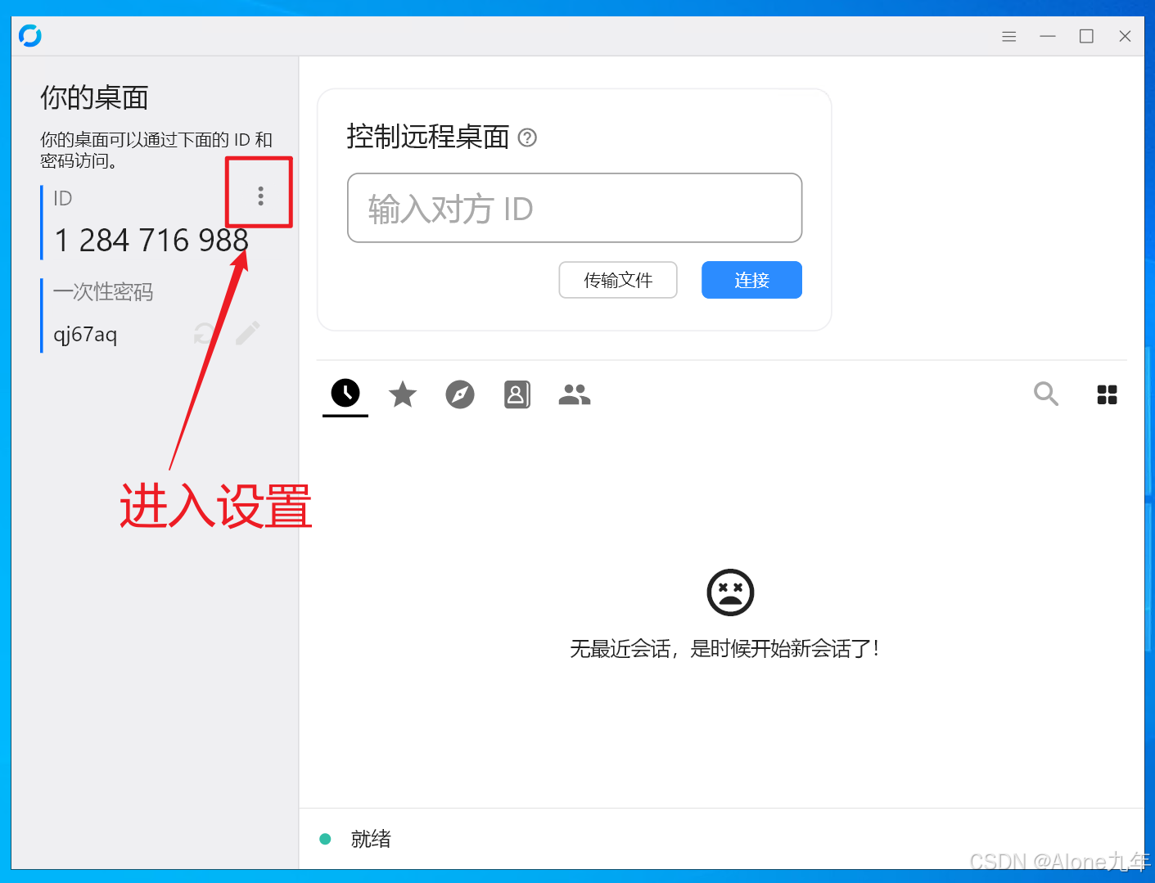Open the favorites star tab
This screenshot has height=883, width=1155.
(x=403, y=394)
